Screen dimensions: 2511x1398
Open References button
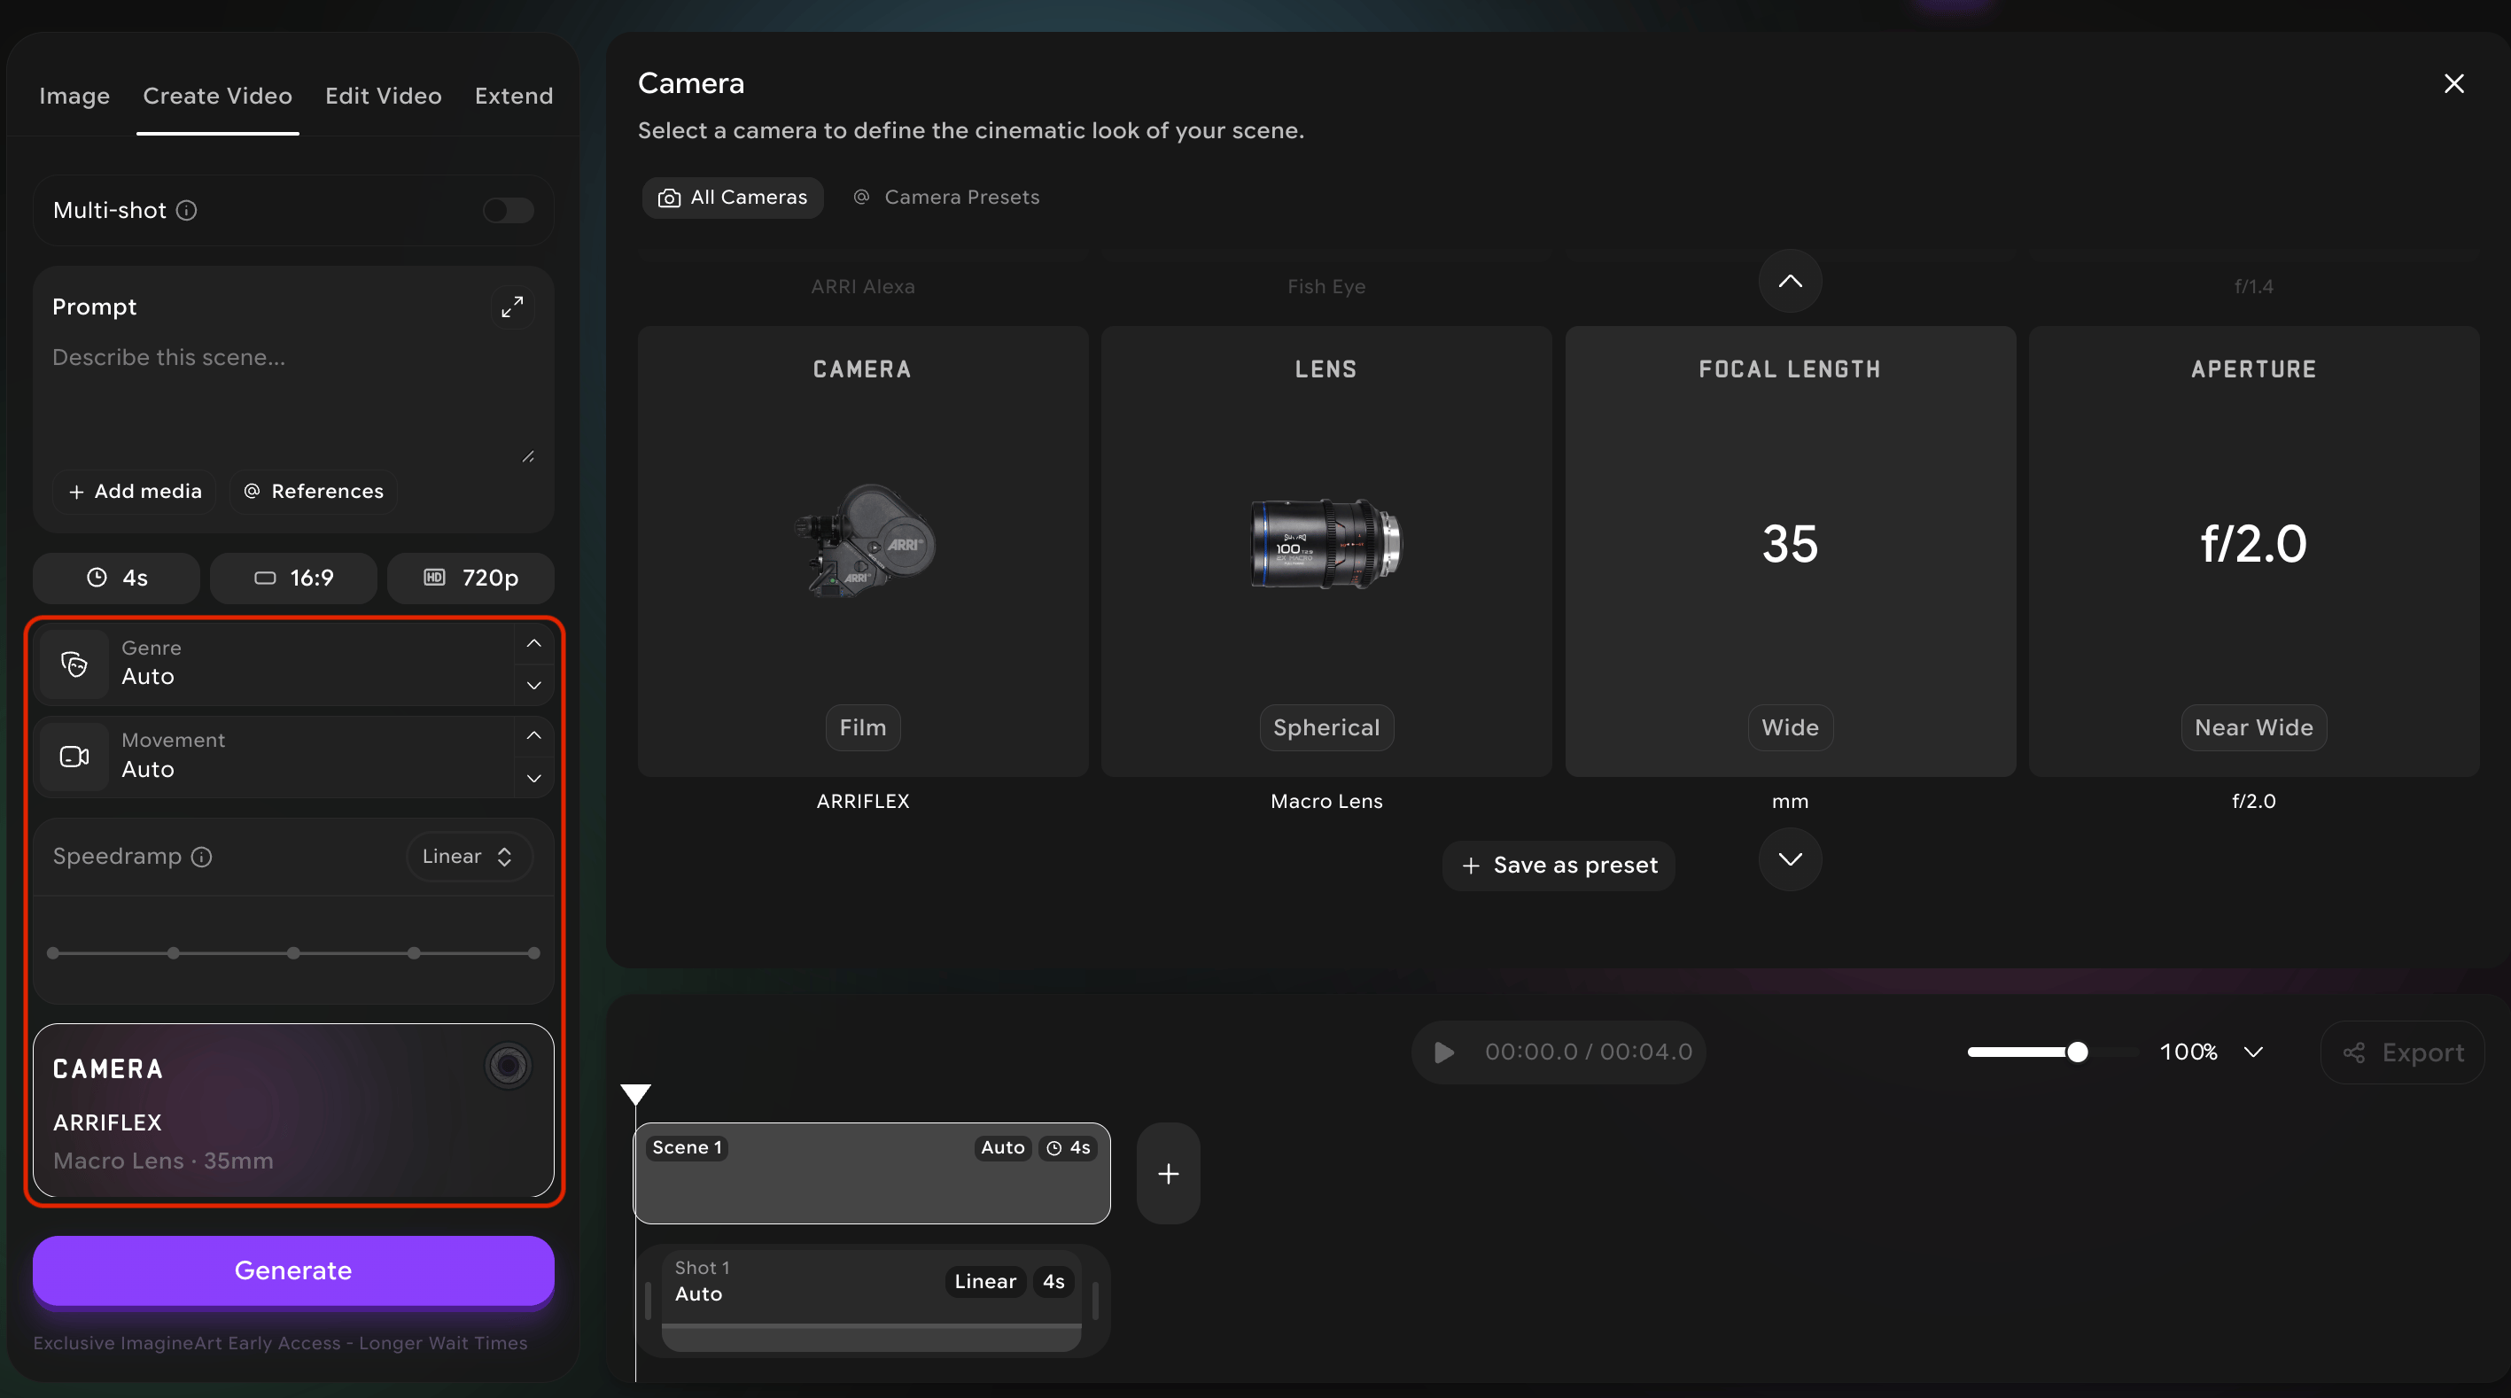coord(313,492)
